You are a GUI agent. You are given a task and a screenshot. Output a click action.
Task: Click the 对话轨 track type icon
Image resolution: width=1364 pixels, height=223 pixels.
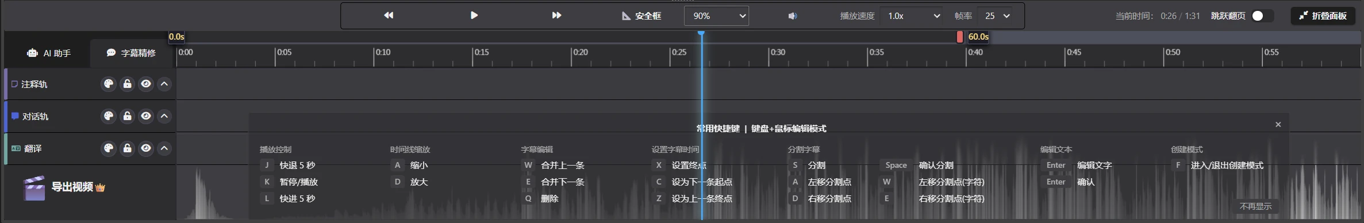point(15,116)
